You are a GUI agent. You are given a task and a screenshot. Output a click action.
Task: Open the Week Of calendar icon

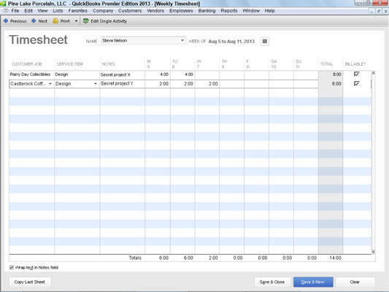click(x=265, y=41)
